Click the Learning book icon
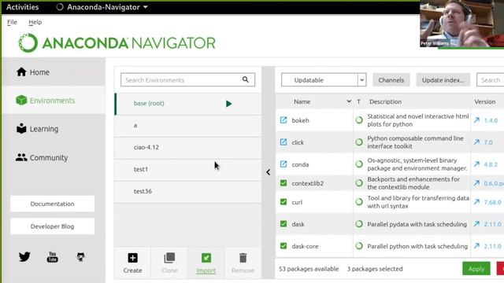Screen dimensions: 504x283 21,128
